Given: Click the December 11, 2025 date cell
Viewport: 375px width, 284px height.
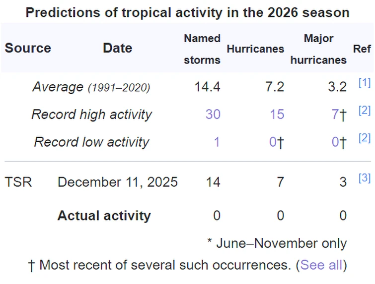Looking at the screenshot, I should 118,182.
